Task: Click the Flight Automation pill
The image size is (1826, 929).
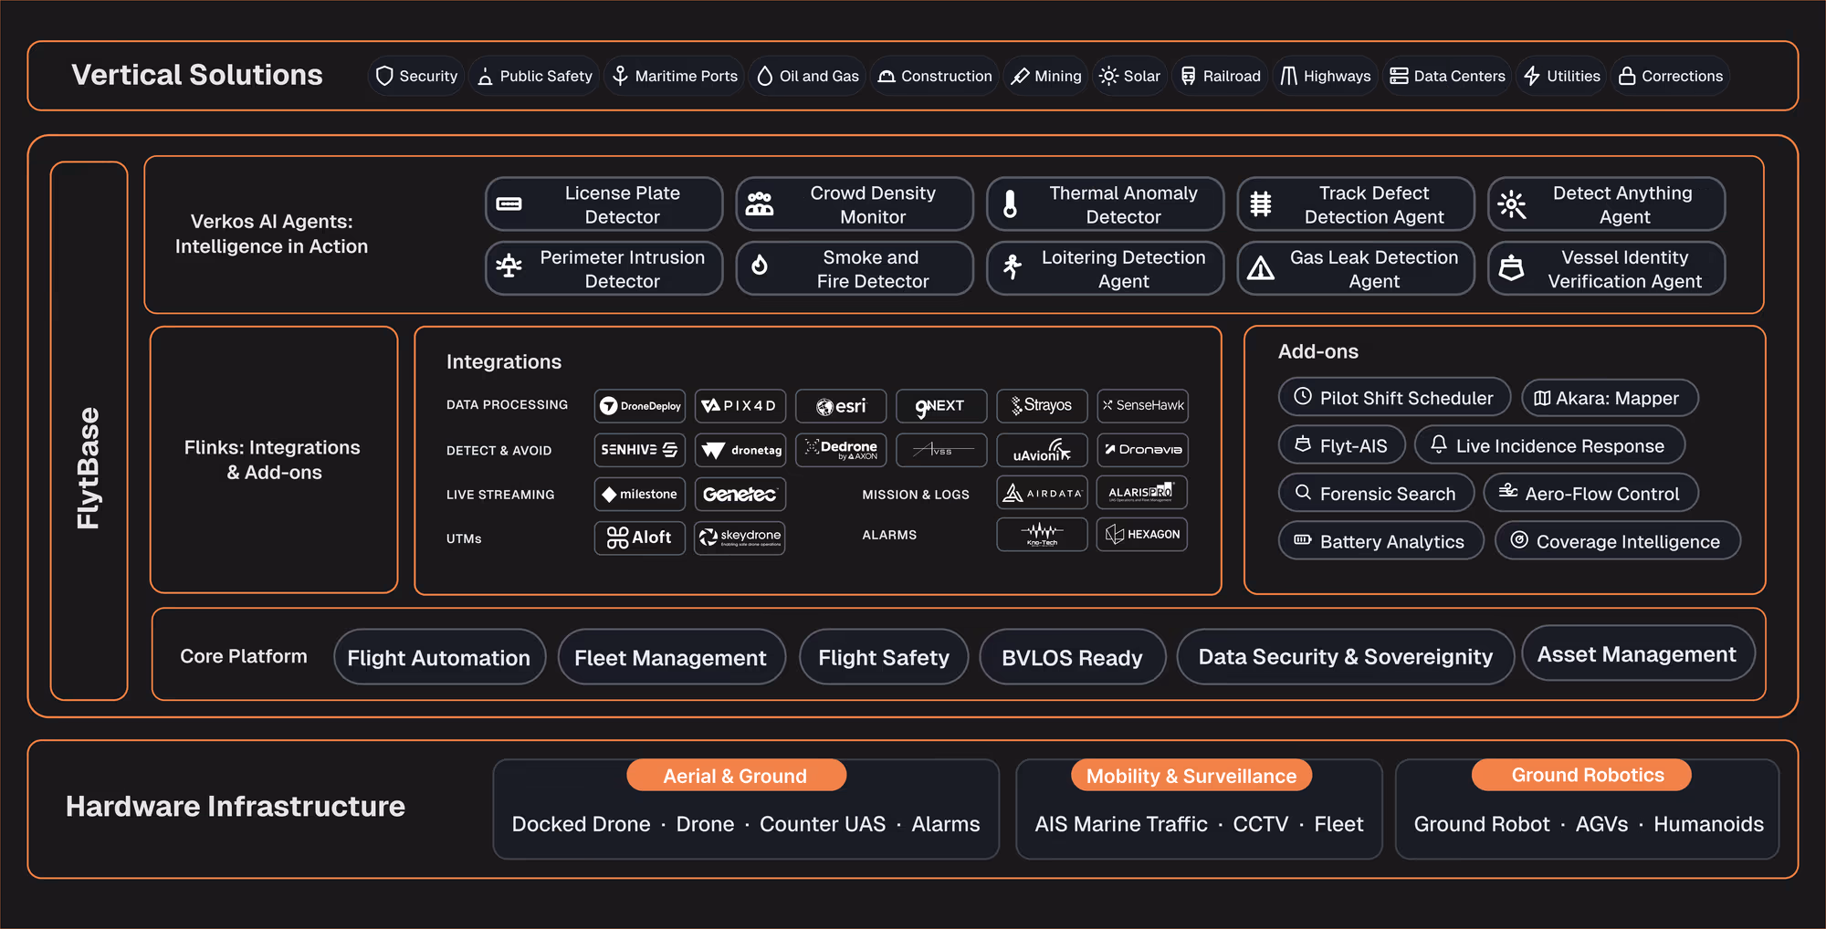Action: pyautogui.click(x=439, y=657)
